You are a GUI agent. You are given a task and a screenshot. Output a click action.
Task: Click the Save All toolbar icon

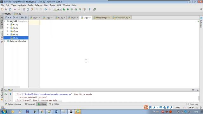click(6, 9)
